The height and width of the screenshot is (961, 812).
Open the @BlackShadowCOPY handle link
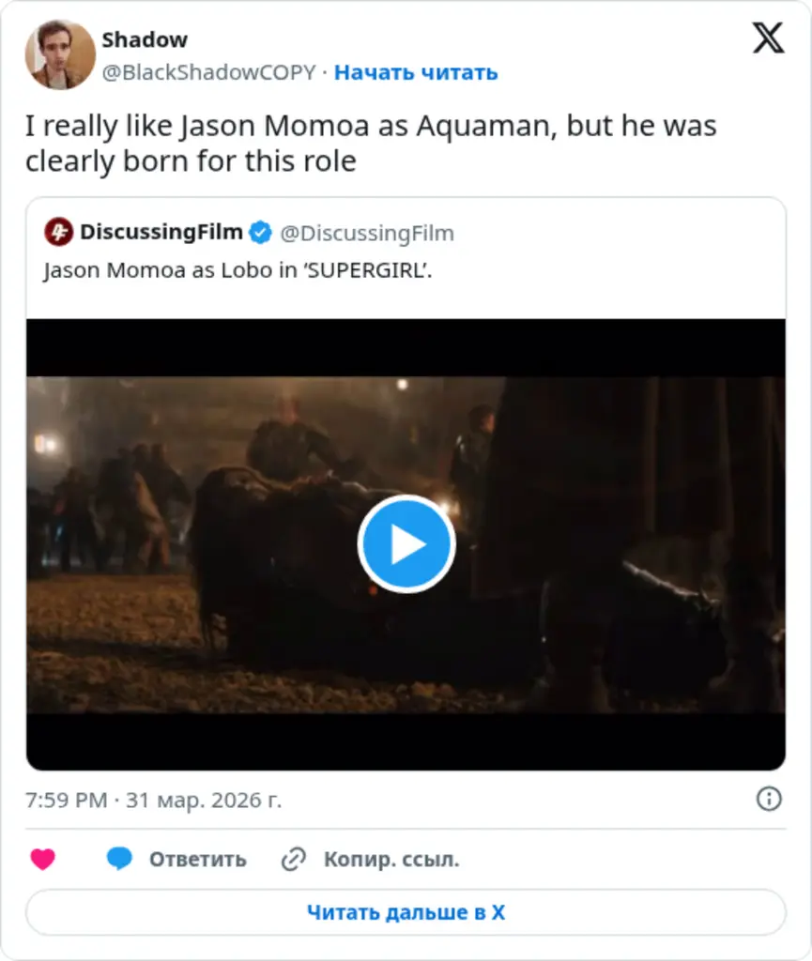point(207,73)
